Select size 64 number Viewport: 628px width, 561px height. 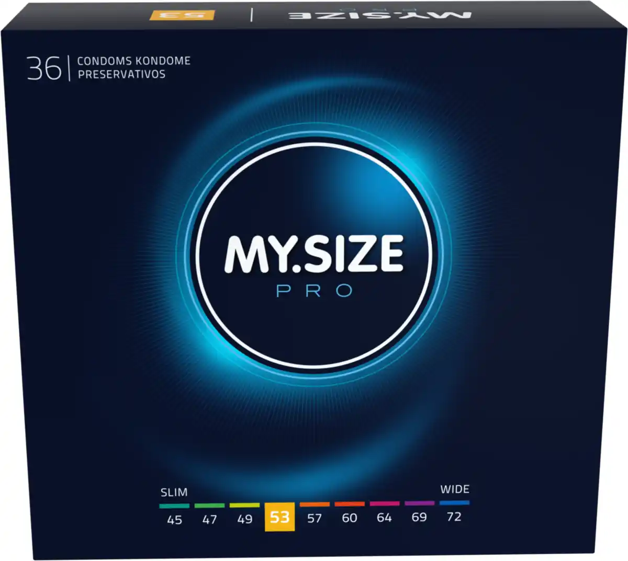[x=384, y=518]
